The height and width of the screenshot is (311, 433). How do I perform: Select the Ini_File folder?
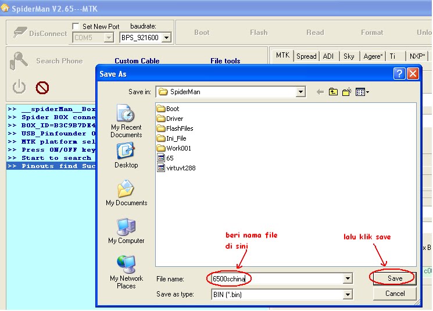click(x=171, y=138)
